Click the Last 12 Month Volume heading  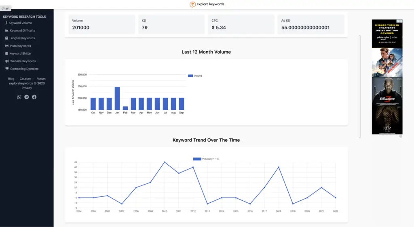pyautogui.click(x=206, y=52)
